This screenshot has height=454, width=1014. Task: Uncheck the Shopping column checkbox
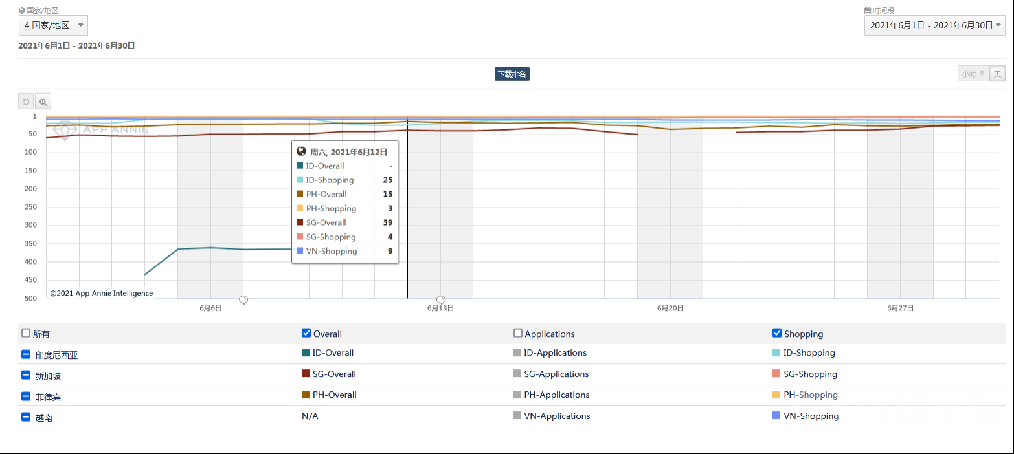[x=777, y=333]
